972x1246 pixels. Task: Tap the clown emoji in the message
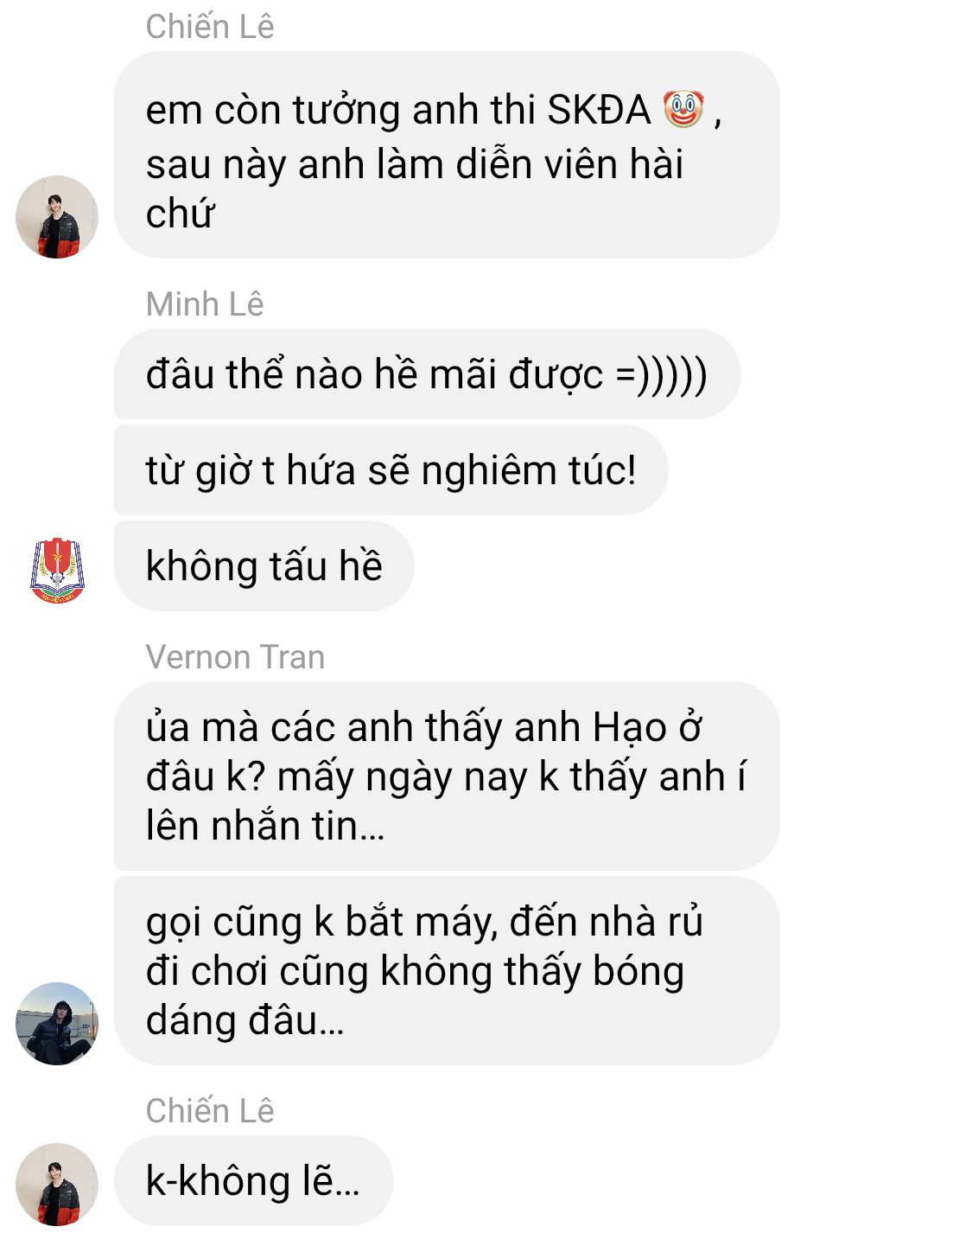[x=683, y=110]
